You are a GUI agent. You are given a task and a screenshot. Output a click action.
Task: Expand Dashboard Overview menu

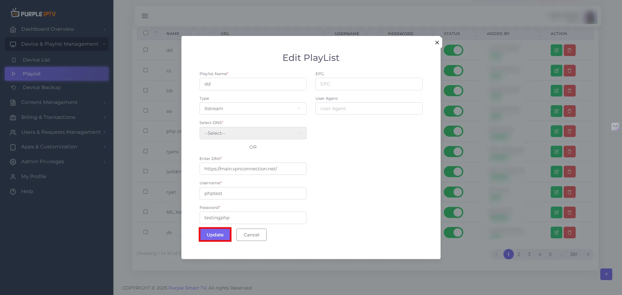[57, 29]
